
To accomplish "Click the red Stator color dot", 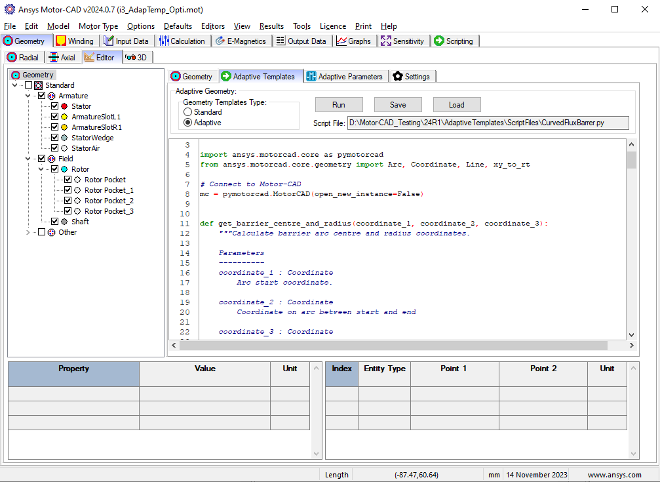I will [64, 106].
